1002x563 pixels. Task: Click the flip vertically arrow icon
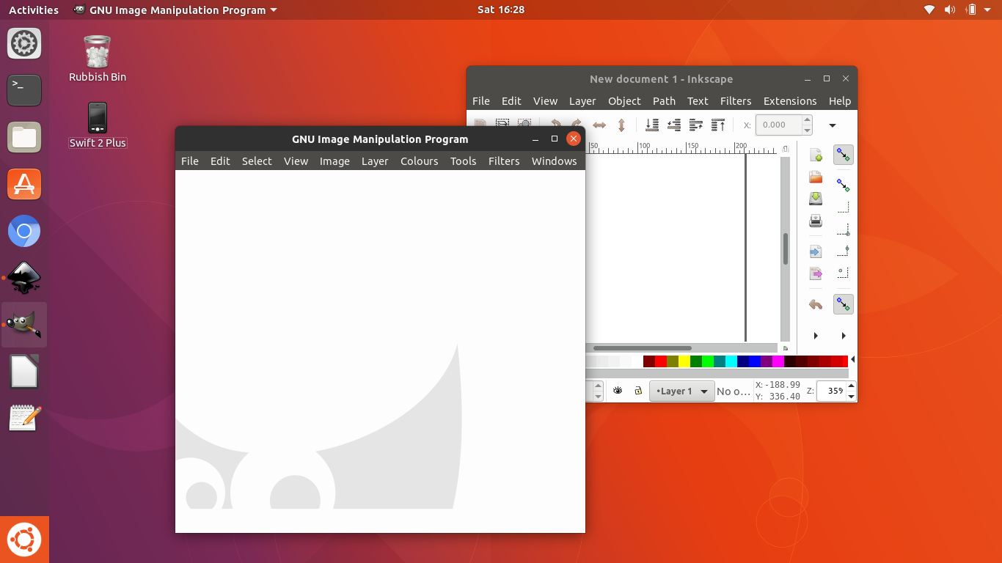(x=621, y=125)
